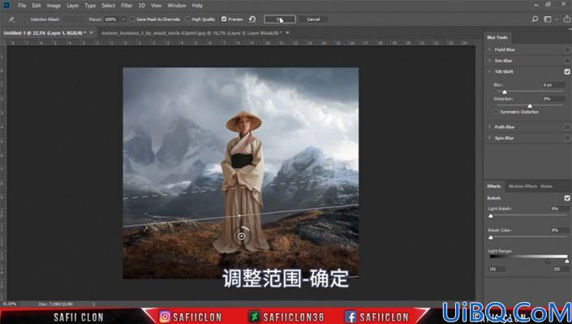Screen dimensions: 572x324
Task: Open the Filter menu
Action: tap(127, 6)
